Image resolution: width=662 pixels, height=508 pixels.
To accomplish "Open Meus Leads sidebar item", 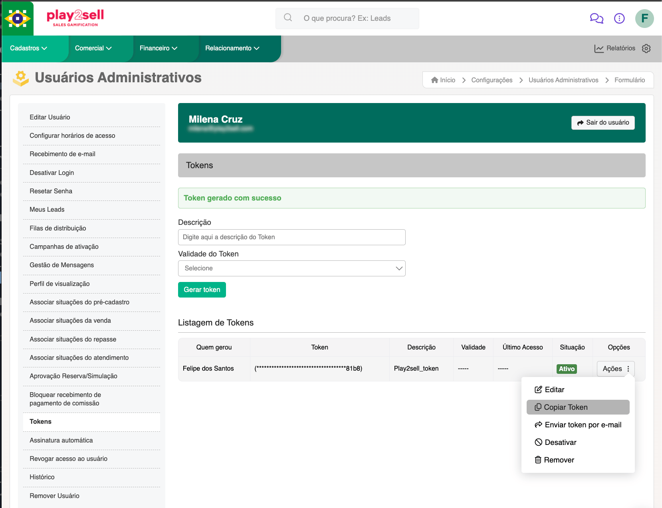I will 91,210.
